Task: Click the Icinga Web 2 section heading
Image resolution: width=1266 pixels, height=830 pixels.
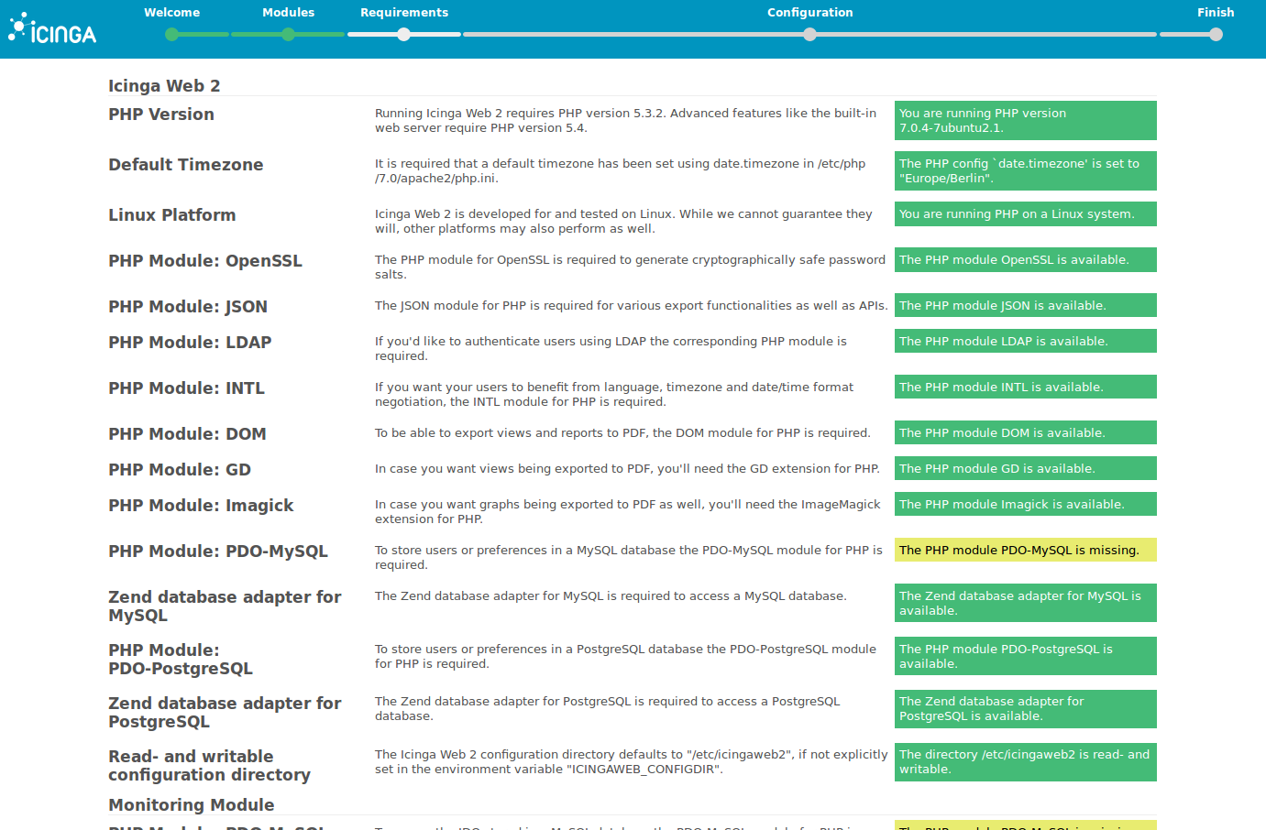Action: pyautogui.click(x=164, y=85)
